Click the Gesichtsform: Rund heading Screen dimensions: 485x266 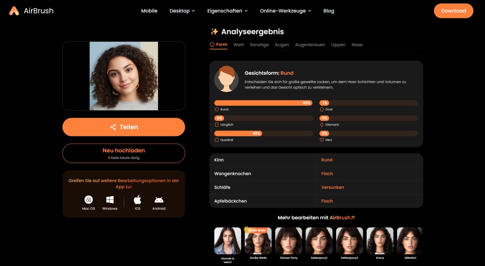(269, 73)
